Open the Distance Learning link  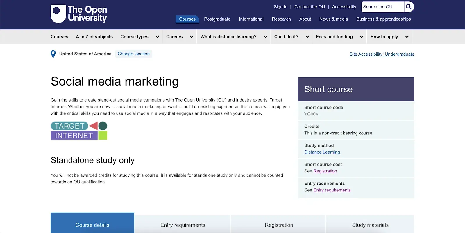(x=322, y=152)
